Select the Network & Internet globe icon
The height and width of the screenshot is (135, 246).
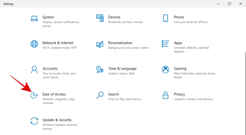pos(34,44)
